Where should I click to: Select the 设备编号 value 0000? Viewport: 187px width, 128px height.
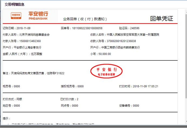(136, 106)
